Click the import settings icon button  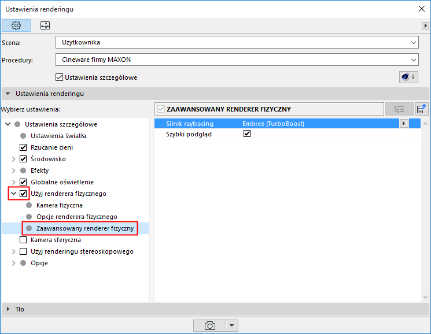421,109
